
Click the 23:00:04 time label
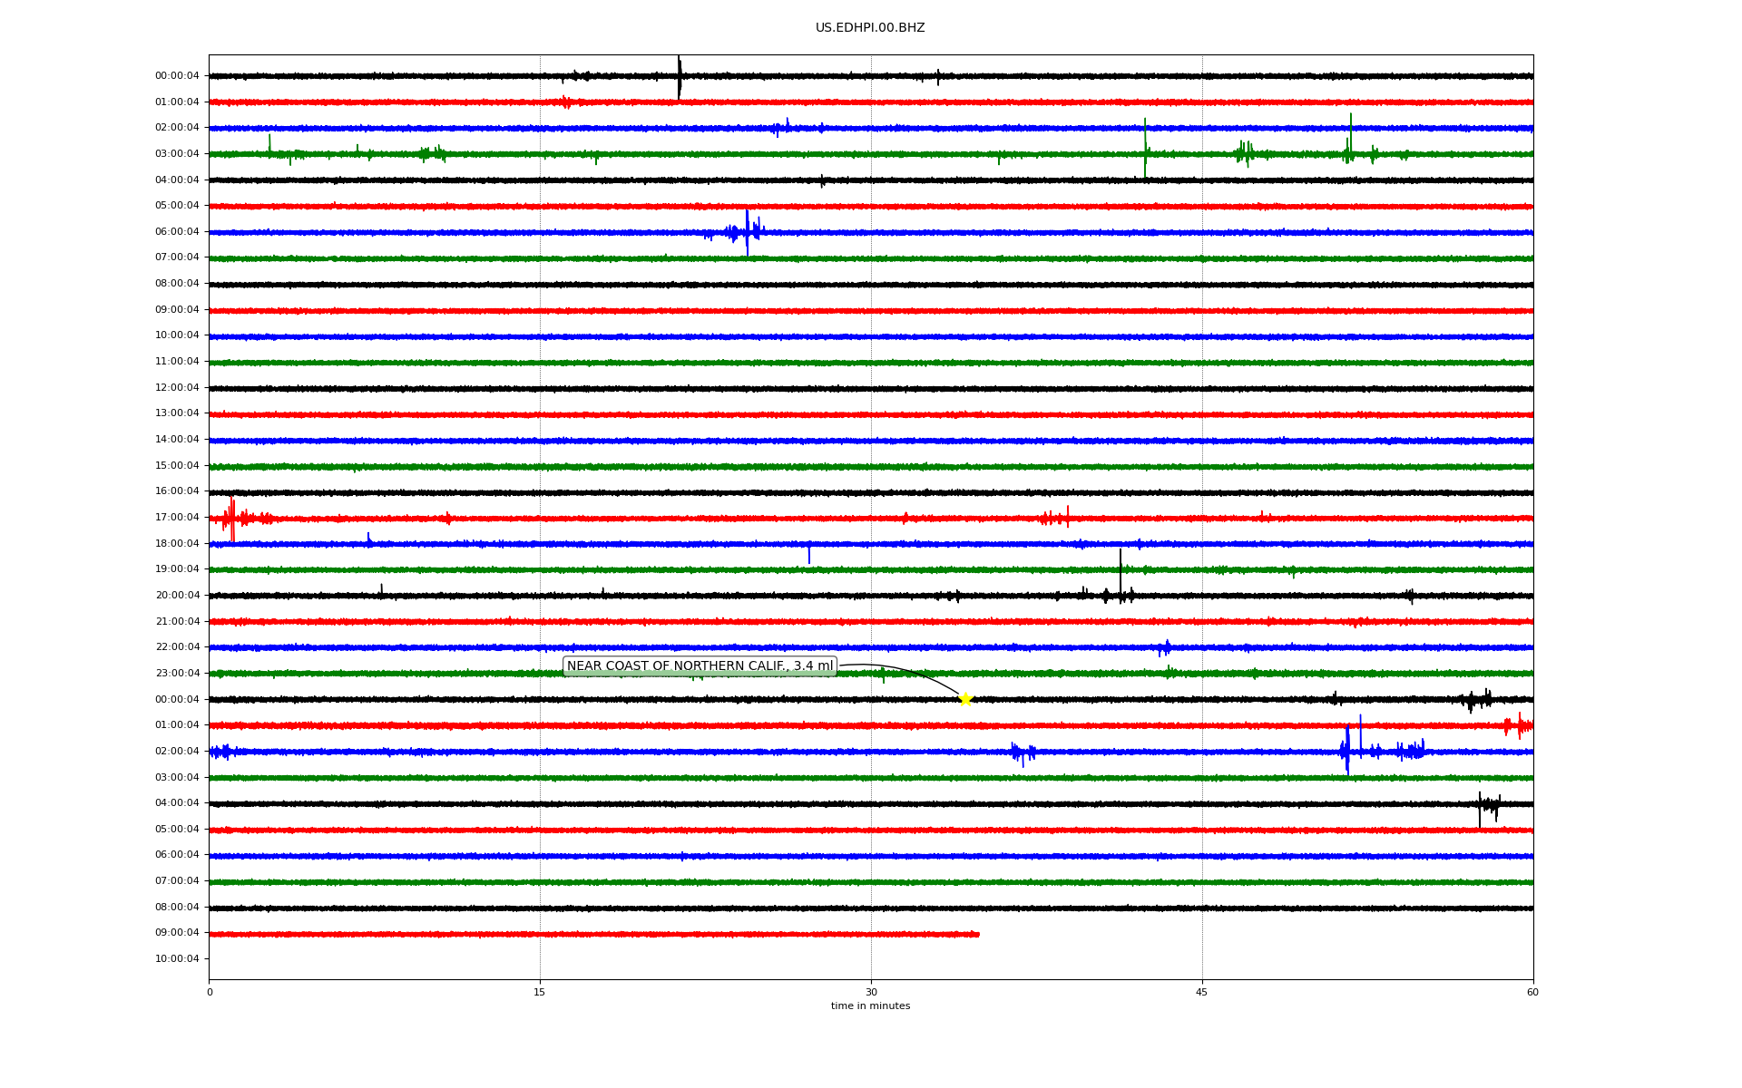(x=177, y=674)
